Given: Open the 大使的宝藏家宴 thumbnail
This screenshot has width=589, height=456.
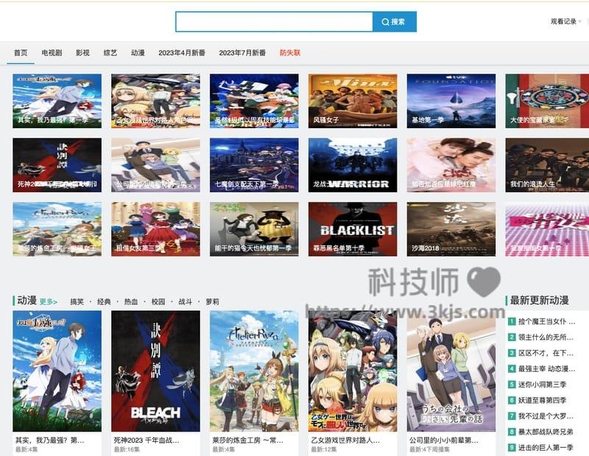Looking at the screenshot, I should click(547, 101).
